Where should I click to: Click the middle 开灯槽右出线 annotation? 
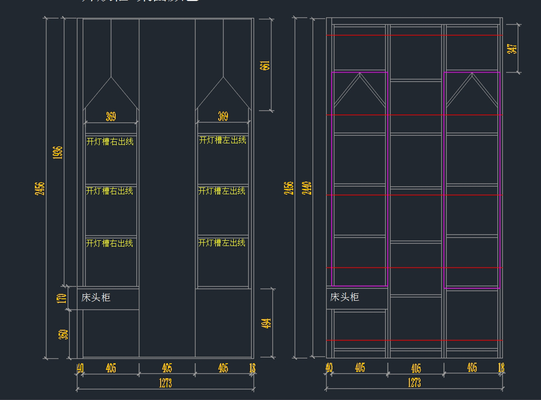click(110, 191)
